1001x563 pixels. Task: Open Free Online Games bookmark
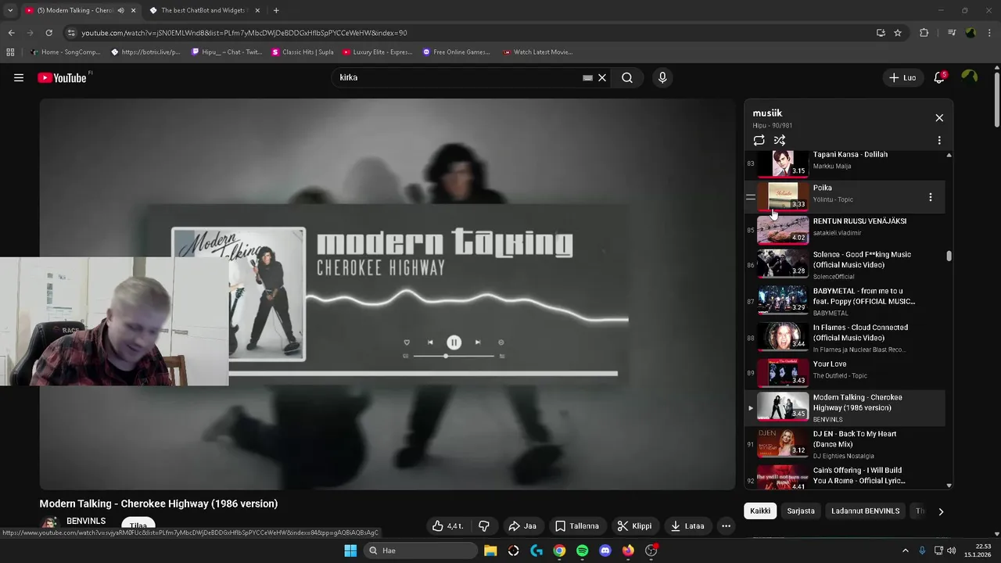pyautogui.click(x=456, y=52)
